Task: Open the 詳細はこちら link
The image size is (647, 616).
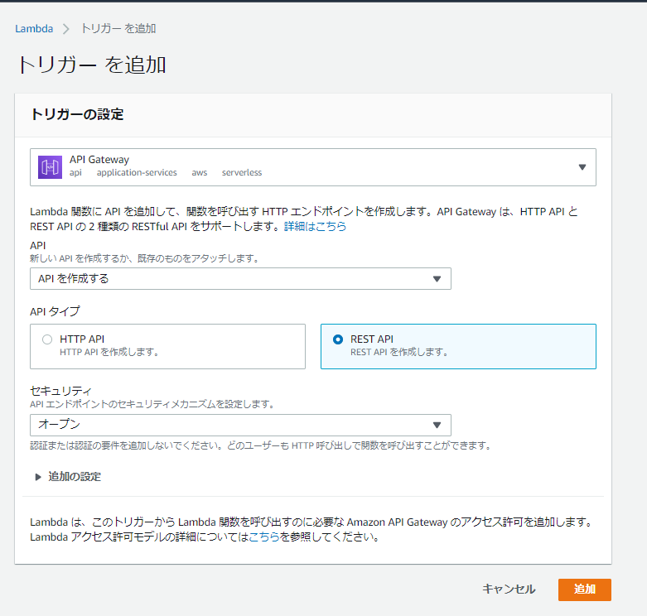Action: click(x=315, y=226)
